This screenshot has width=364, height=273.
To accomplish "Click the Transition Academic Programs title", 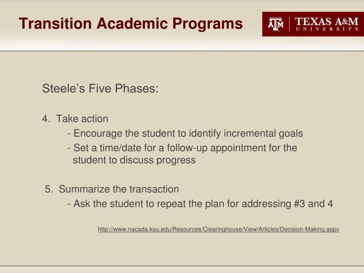I will (x=131, y=23).
